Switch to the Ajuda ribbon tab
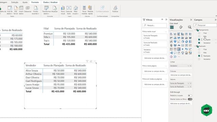The image size is (217, 122). pyautogui.click(x=25, y=2)
